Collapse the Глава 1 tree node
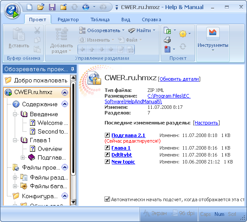Screen dimensions: 247x222 click(x=15, y=140)
